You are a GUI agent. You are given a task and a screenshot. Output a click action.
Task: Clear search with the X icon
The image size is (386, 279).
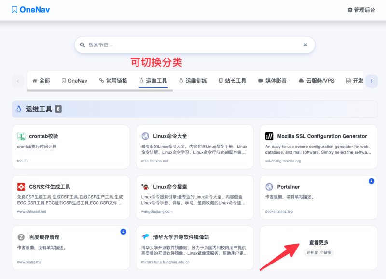pos(305,45)
